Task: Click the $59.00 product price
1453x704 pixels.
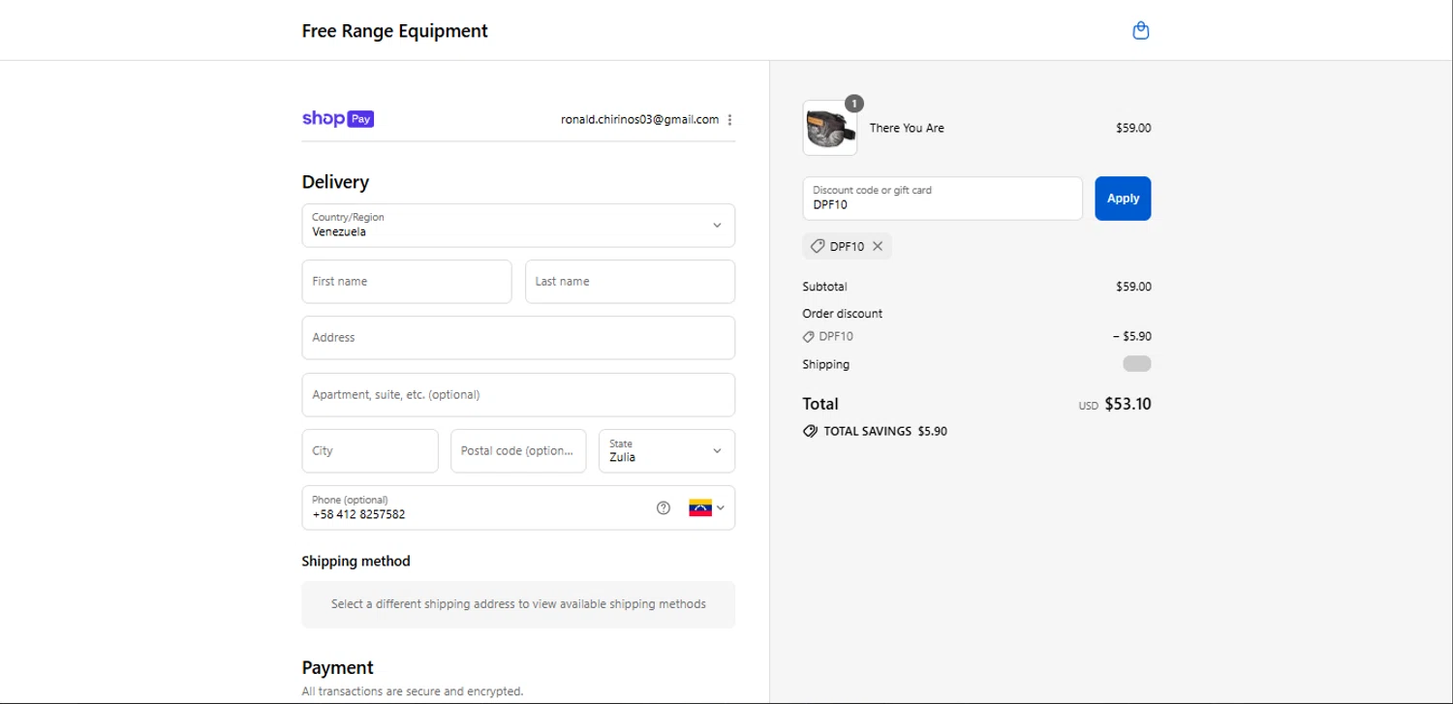Action: click(x=1133, y=128)
